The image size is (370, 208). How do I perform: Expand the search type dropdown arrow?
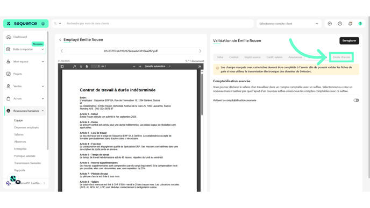pyautogui.click(x=60, y=24)
